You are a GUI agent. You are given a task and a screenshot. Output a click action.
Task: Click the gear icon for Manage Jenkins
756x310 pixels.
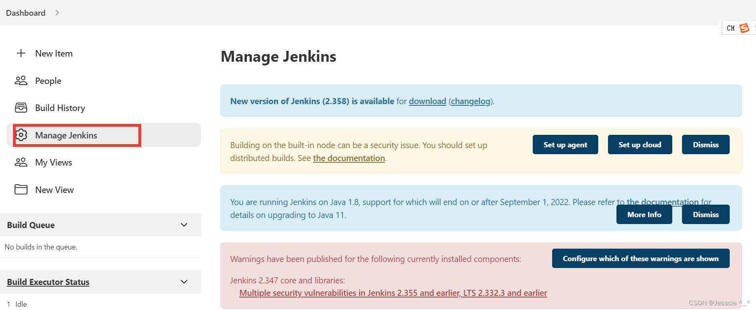[21, 135]
